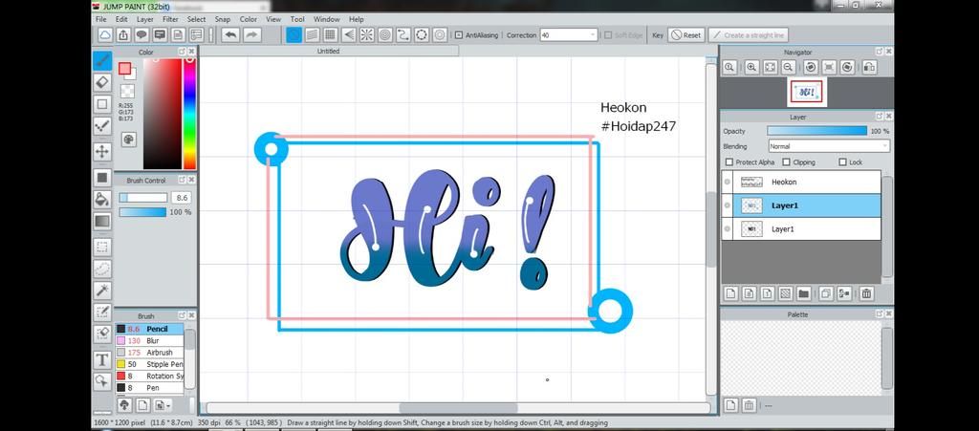Click the Navigator fit-to-screen icon

click(x=770, y=67)
